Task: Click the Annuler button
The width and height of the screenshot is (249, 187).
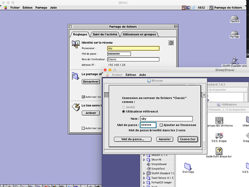Action: pos(164,139)
